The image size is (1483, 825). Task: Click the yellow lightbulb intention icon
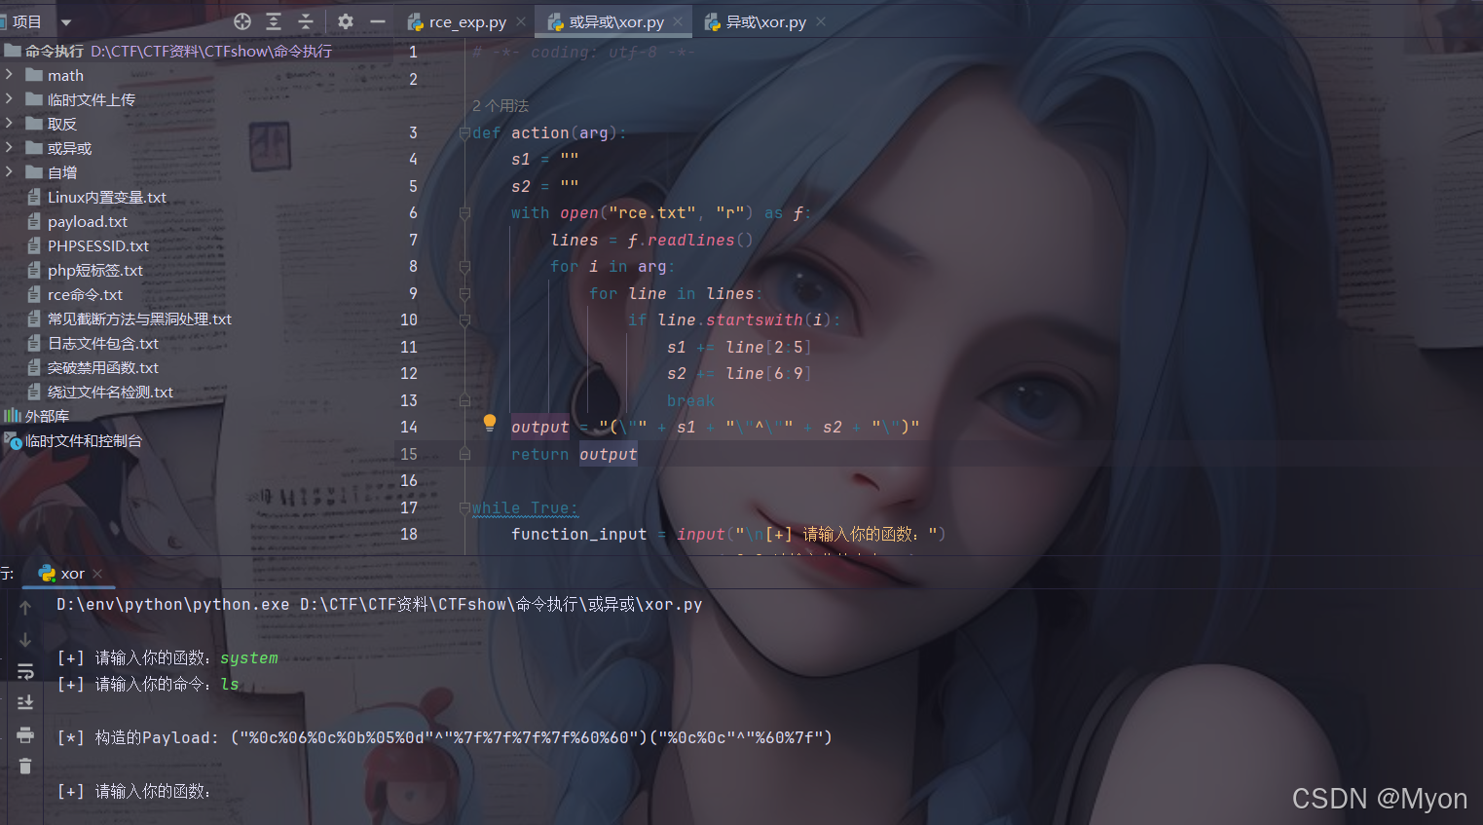[x=490, y=423]
